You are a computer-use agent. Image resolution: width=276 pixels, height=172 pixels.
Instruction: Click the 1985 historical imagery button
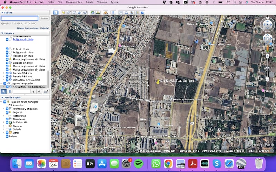(x=61, y=151)
